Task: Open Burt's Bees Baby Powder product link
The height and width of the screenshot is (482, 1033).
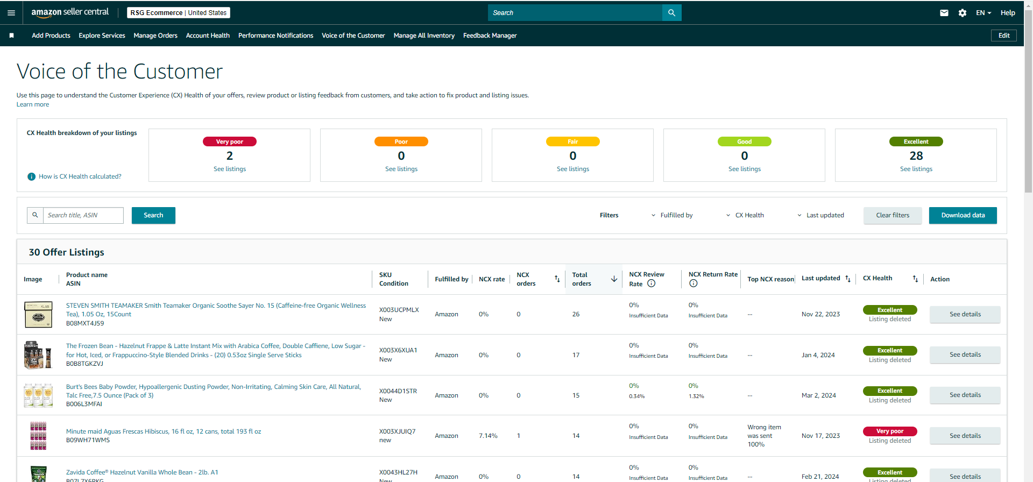Action: click(214, 391)
